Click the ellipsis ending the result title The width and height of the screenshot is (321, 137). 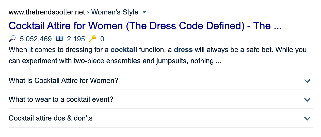(x=278, y=26)
